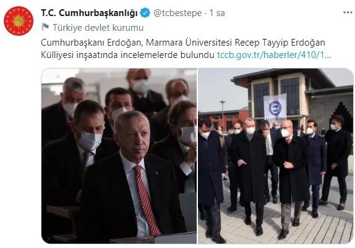
Task: Open the T.C. Cumhurbaşkanlığı display name
Action: click(x=89, y=13)
